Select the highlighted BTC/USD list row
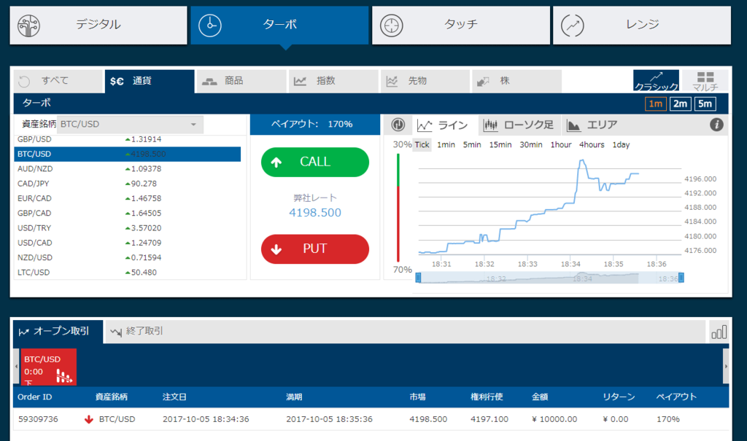Screen dimensions: 747x441 pos(127,155)
